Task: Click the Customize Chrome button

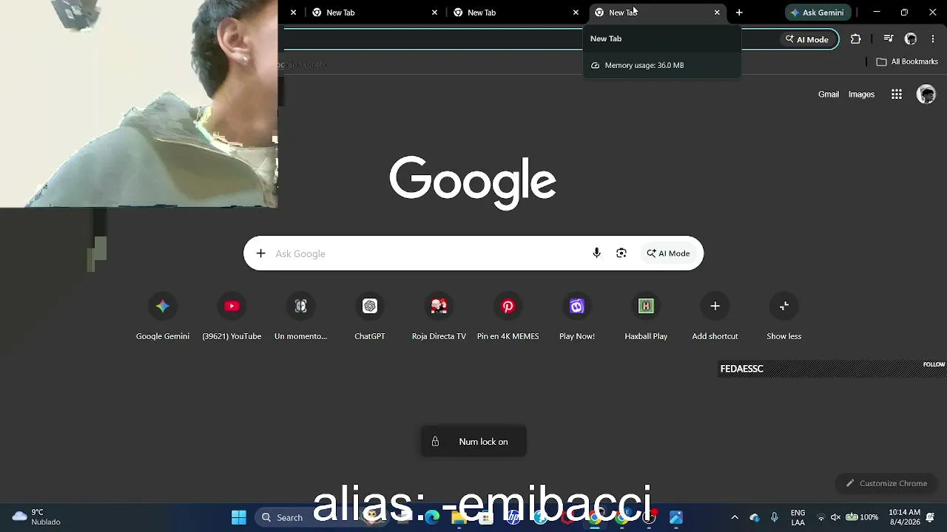Action: (886, 483)
